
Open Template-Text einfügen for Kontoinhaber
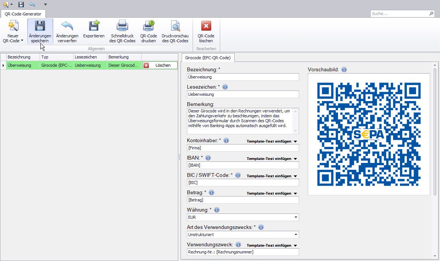coord(272,141)
